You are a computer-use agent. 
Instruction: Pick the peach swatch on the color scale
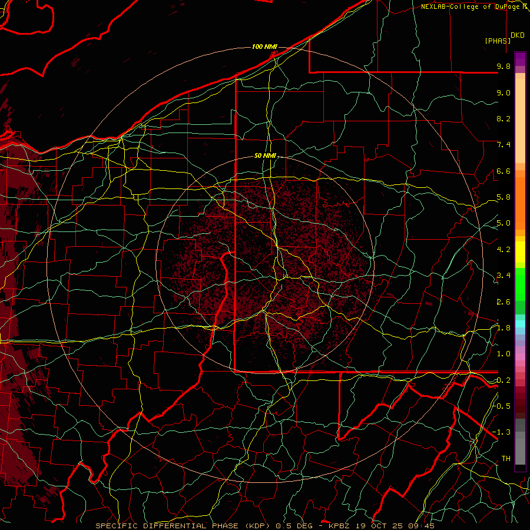point(520,120)
